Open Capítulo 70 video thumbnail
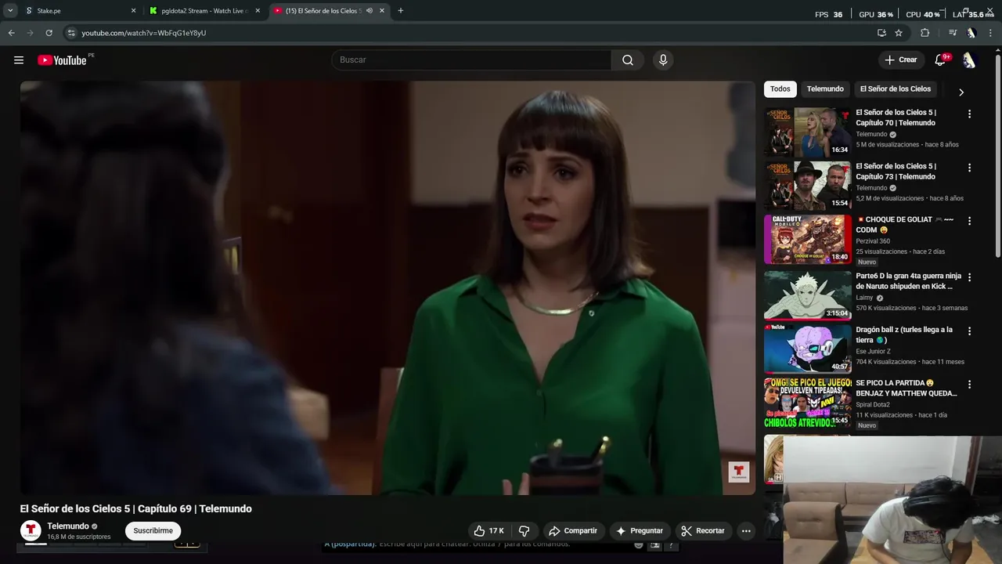Image resolution: width=1002 pixels, height=564 pixels. 808,132
